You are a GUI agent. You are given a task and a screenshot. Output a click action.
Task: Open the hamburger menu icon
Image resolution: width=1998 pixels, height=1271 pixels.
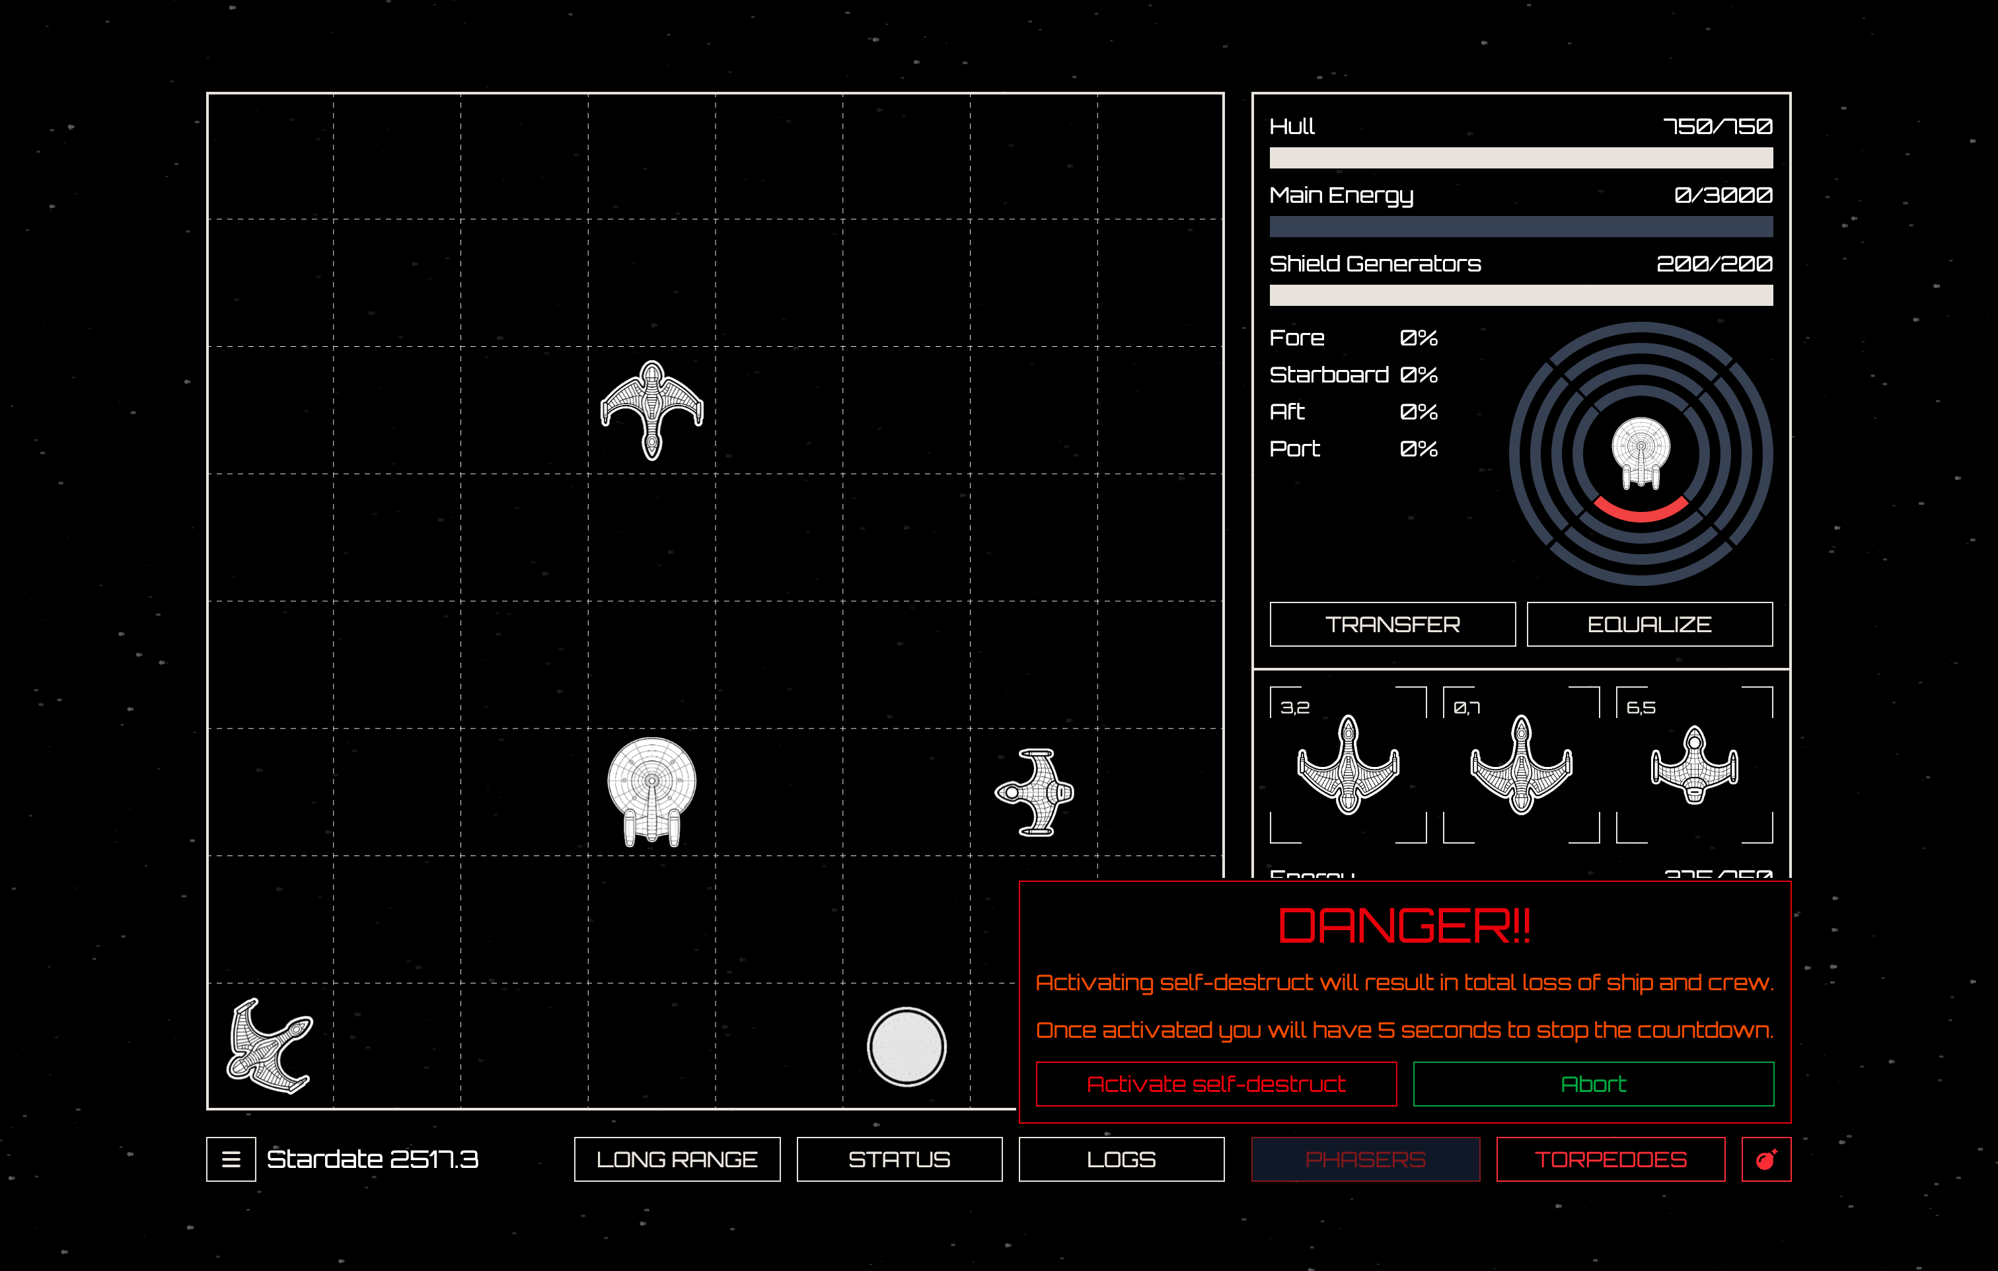pyautogui.click(x=231, y=1159)
